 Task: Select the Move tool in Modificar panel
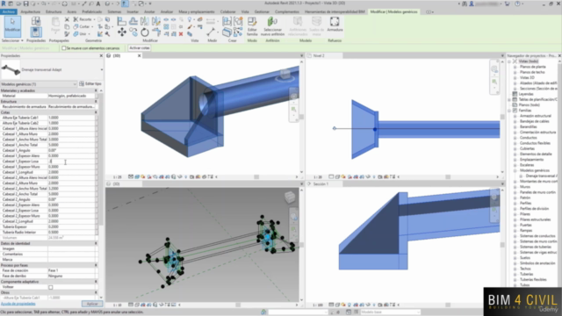122,32
